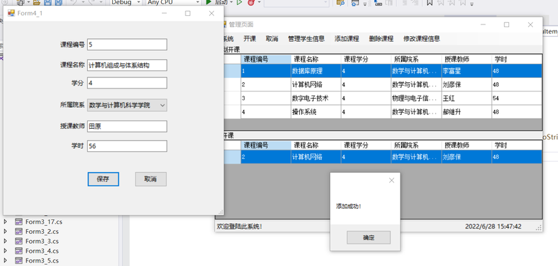Click 课程学分 column header in upper grid

[366, 59]
